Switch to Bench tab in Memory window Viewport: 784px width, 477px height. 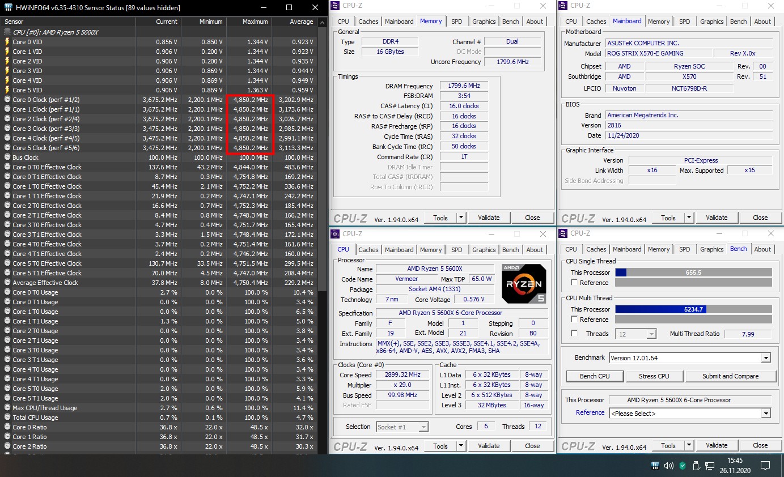511,22
